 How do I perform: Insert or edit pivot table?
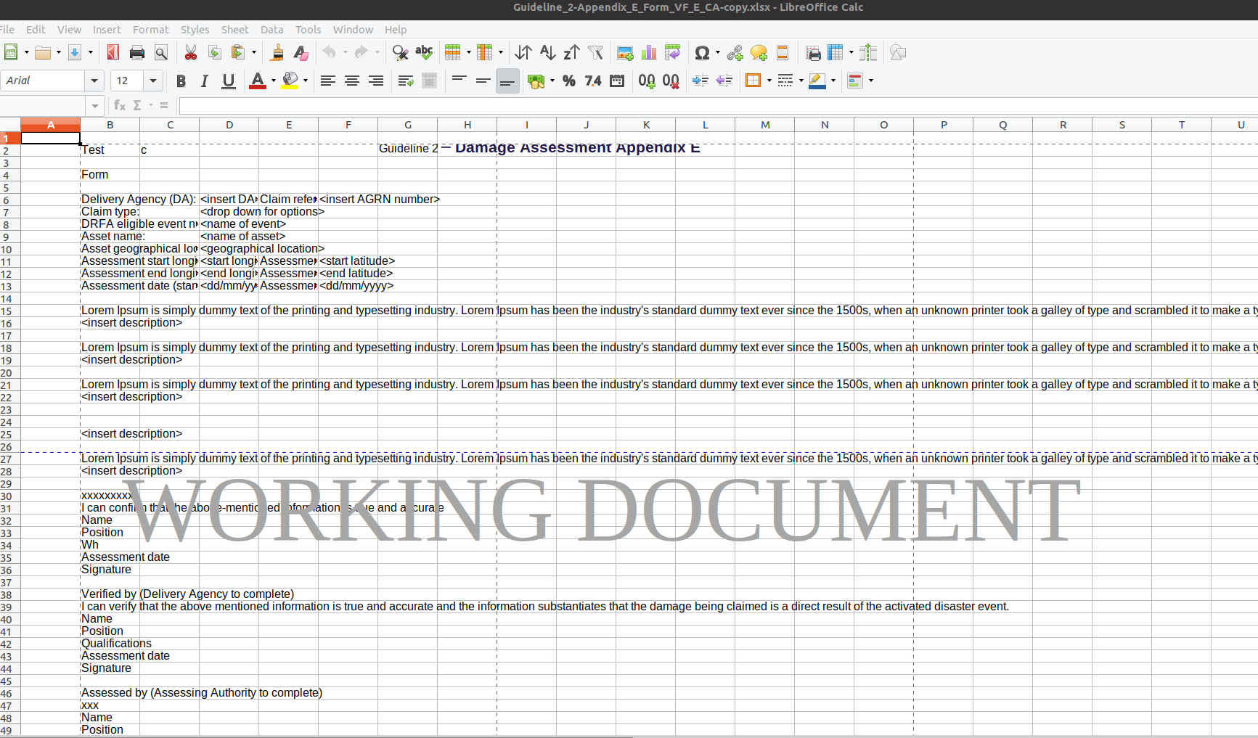(673, 52)
